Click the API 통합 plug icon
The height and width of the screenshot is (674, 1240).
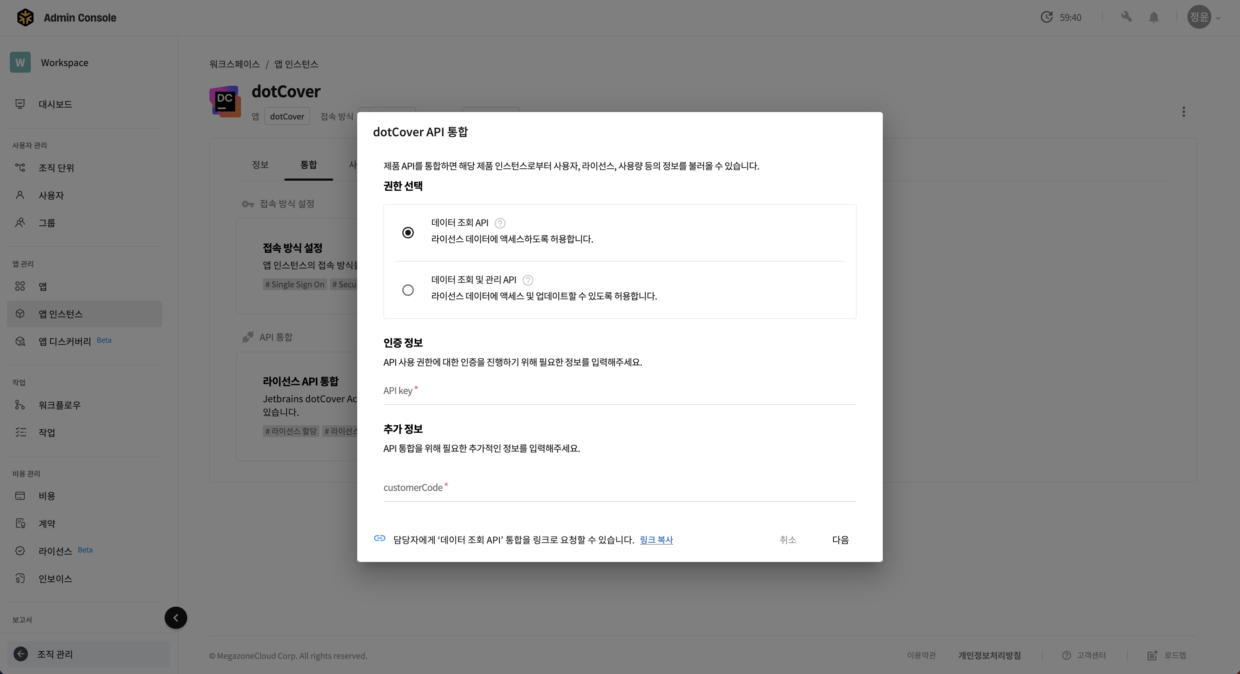pyautogui.click(x=248, y=337)
